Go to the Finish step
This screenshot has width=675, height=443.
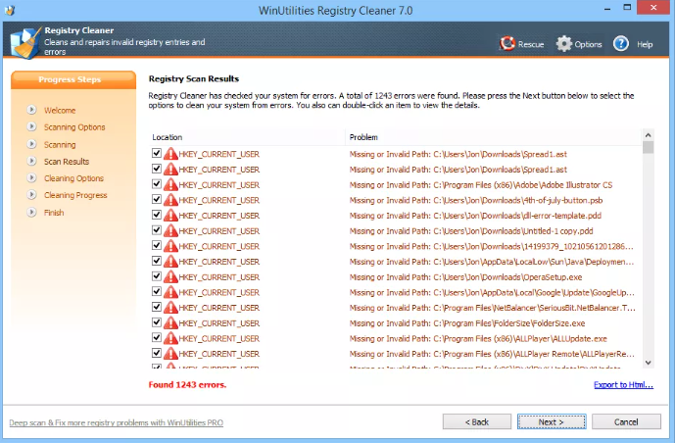(x=54, y=213)
